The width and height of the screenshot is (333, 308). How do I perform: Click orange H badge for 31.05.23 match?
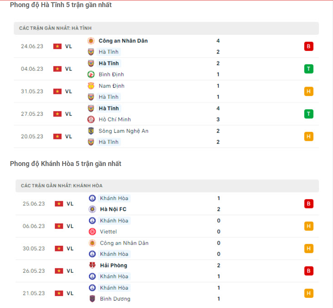(x=309, y=91)
